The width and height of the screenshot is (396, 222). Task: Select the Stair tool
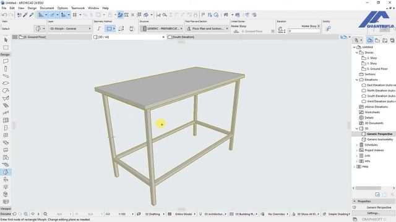6,105
